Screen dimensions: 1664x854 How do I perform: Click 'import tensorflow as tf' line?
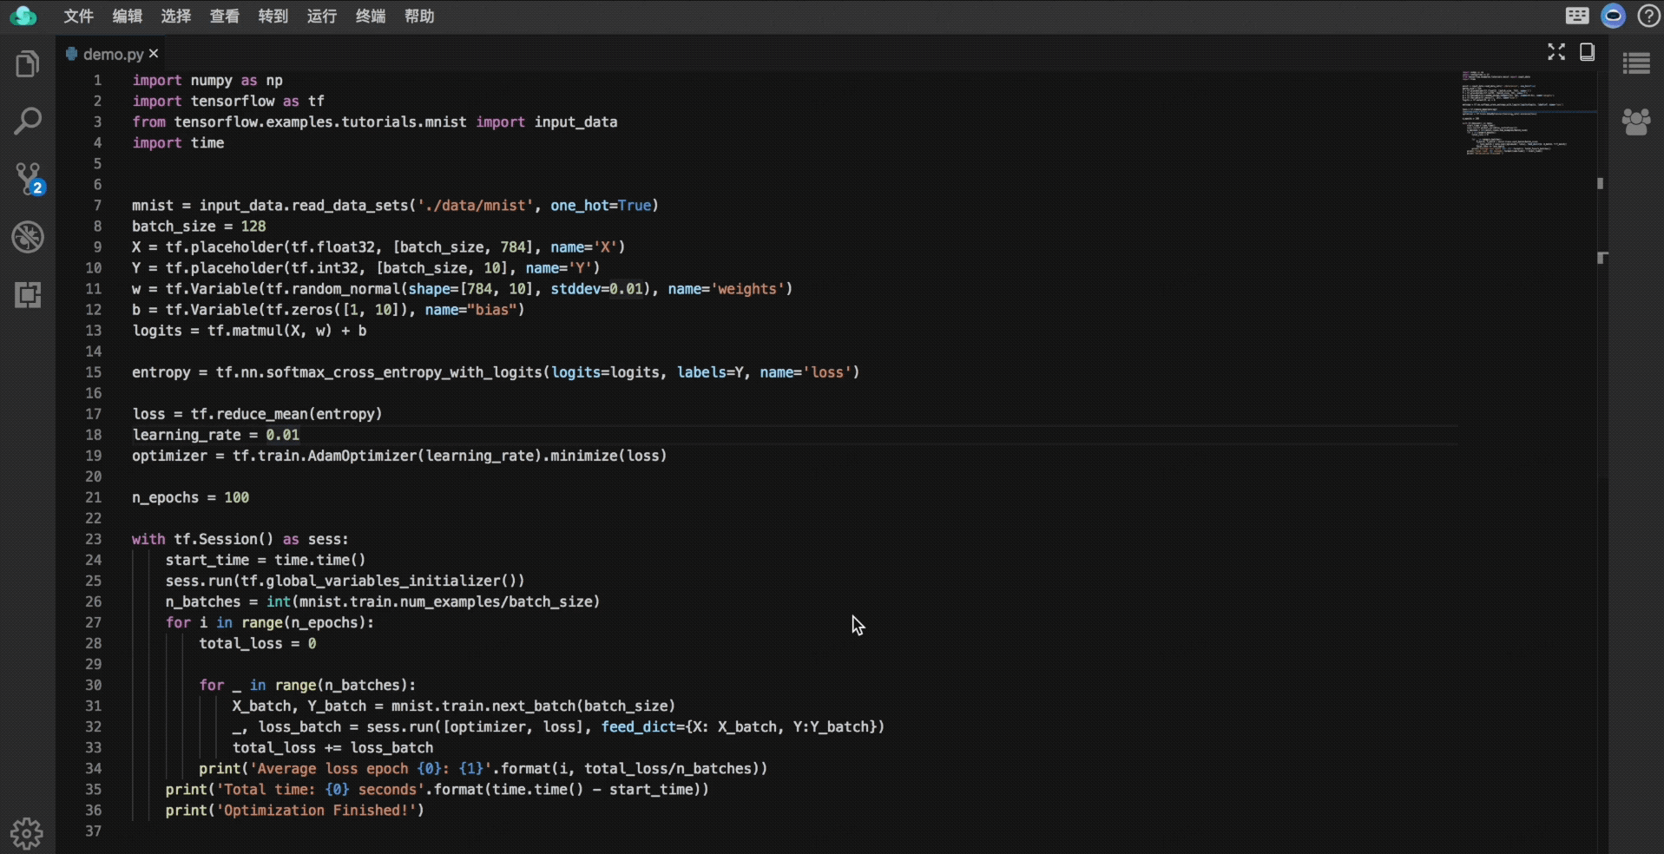[228, 101]
